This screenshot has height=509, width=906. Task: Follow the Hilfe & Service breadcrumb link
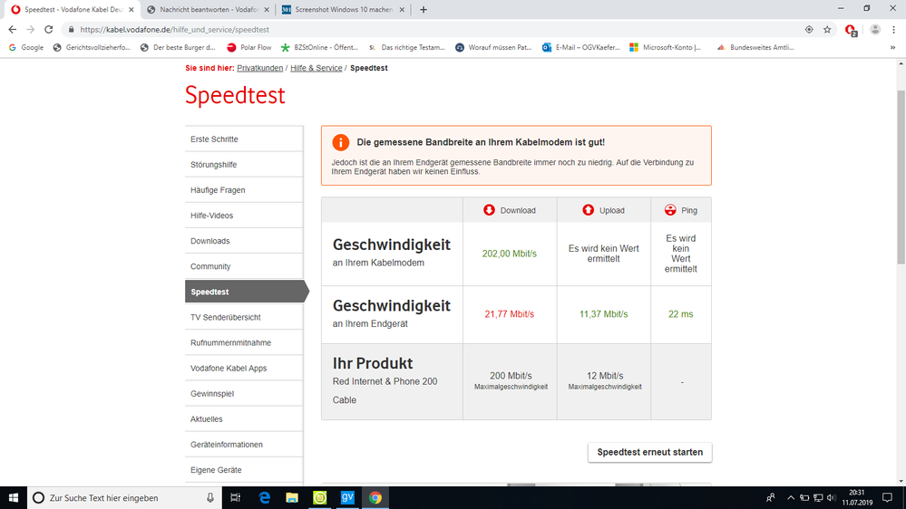pyautogui.click(x=317, y=68)
